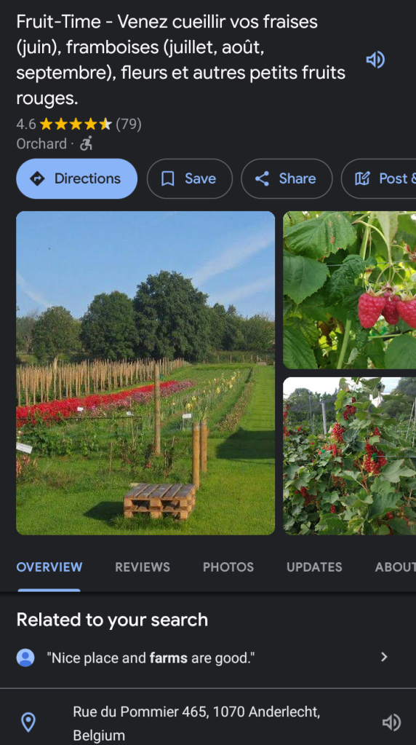
Task: Click the share icon in the Share button
Action: click(262, 178)
